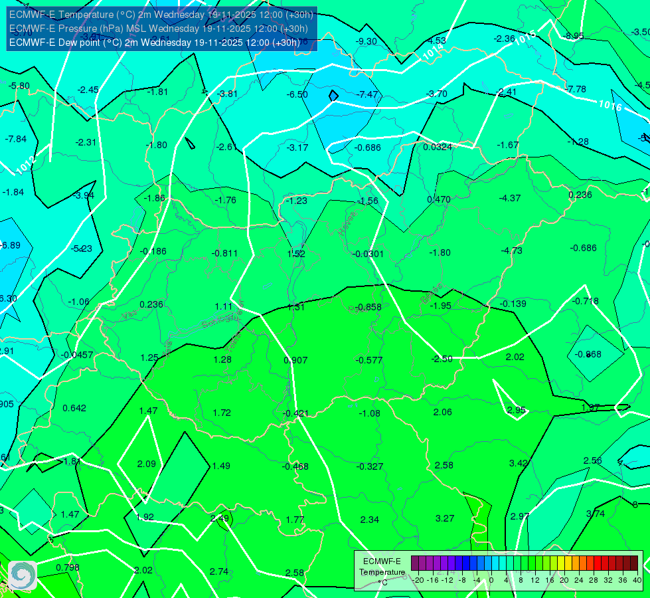Click the dew point value 1.52
Viewport: 650px width, 598px height.
point(296,254)
